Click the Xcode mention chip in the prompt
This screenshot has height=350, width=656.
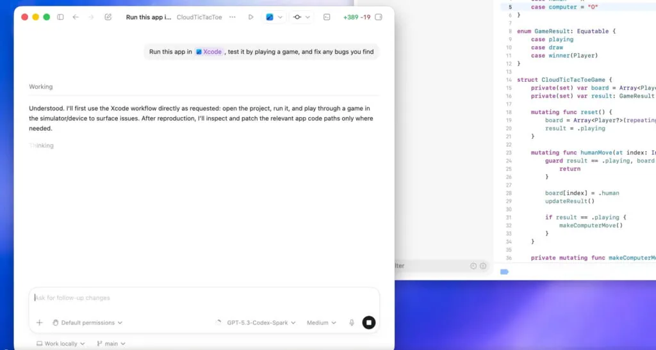209,52
